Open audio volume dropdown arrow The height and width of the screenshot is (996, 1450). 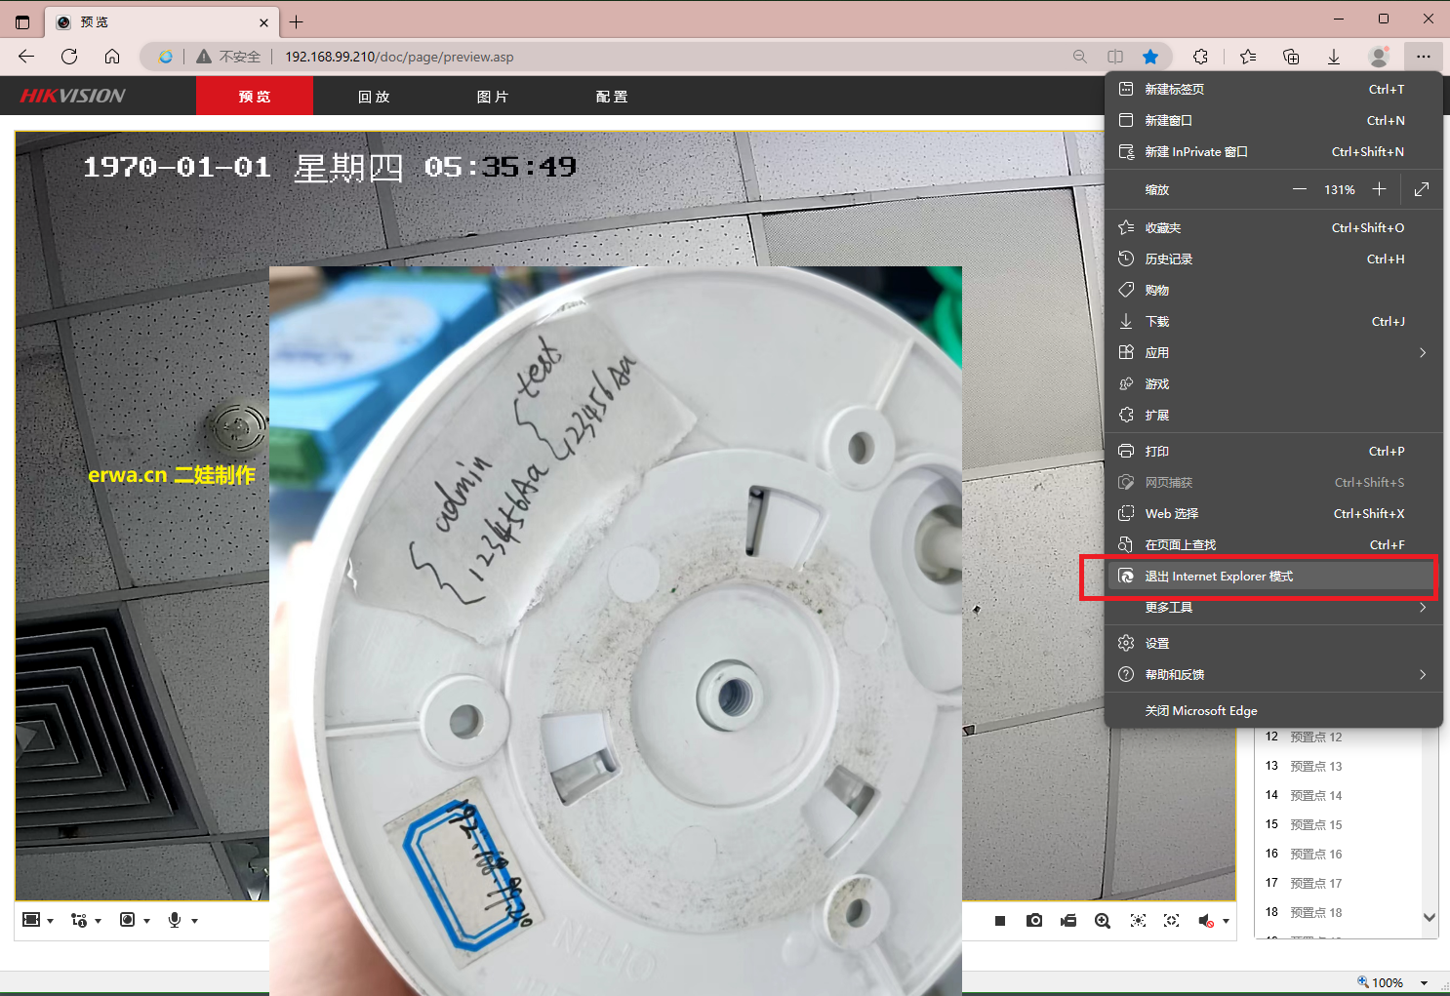coord(1226,921)
